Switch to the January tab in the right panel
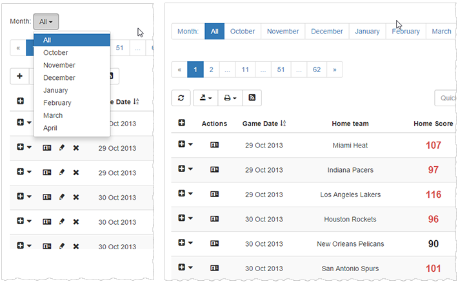Screen dimensions: 458x284 [x=367, y=31]
